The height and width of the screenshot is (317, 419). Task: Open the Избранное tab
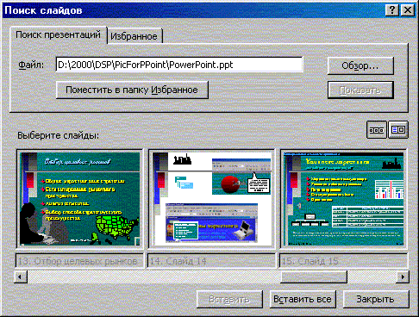tap(134, 36)
